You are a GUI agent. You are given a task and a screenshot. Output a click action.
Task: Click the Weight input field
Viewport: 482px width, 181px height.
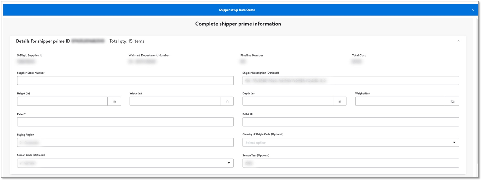(400, 101)
